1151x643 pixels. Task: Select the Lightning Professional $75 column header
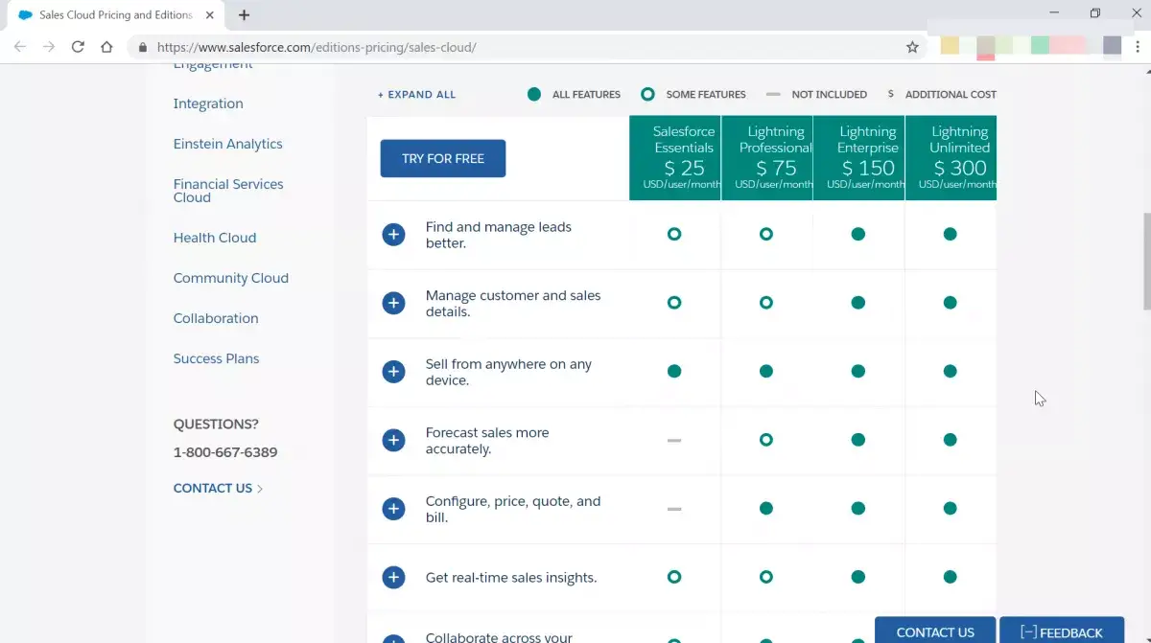click(x=767, y=158)
